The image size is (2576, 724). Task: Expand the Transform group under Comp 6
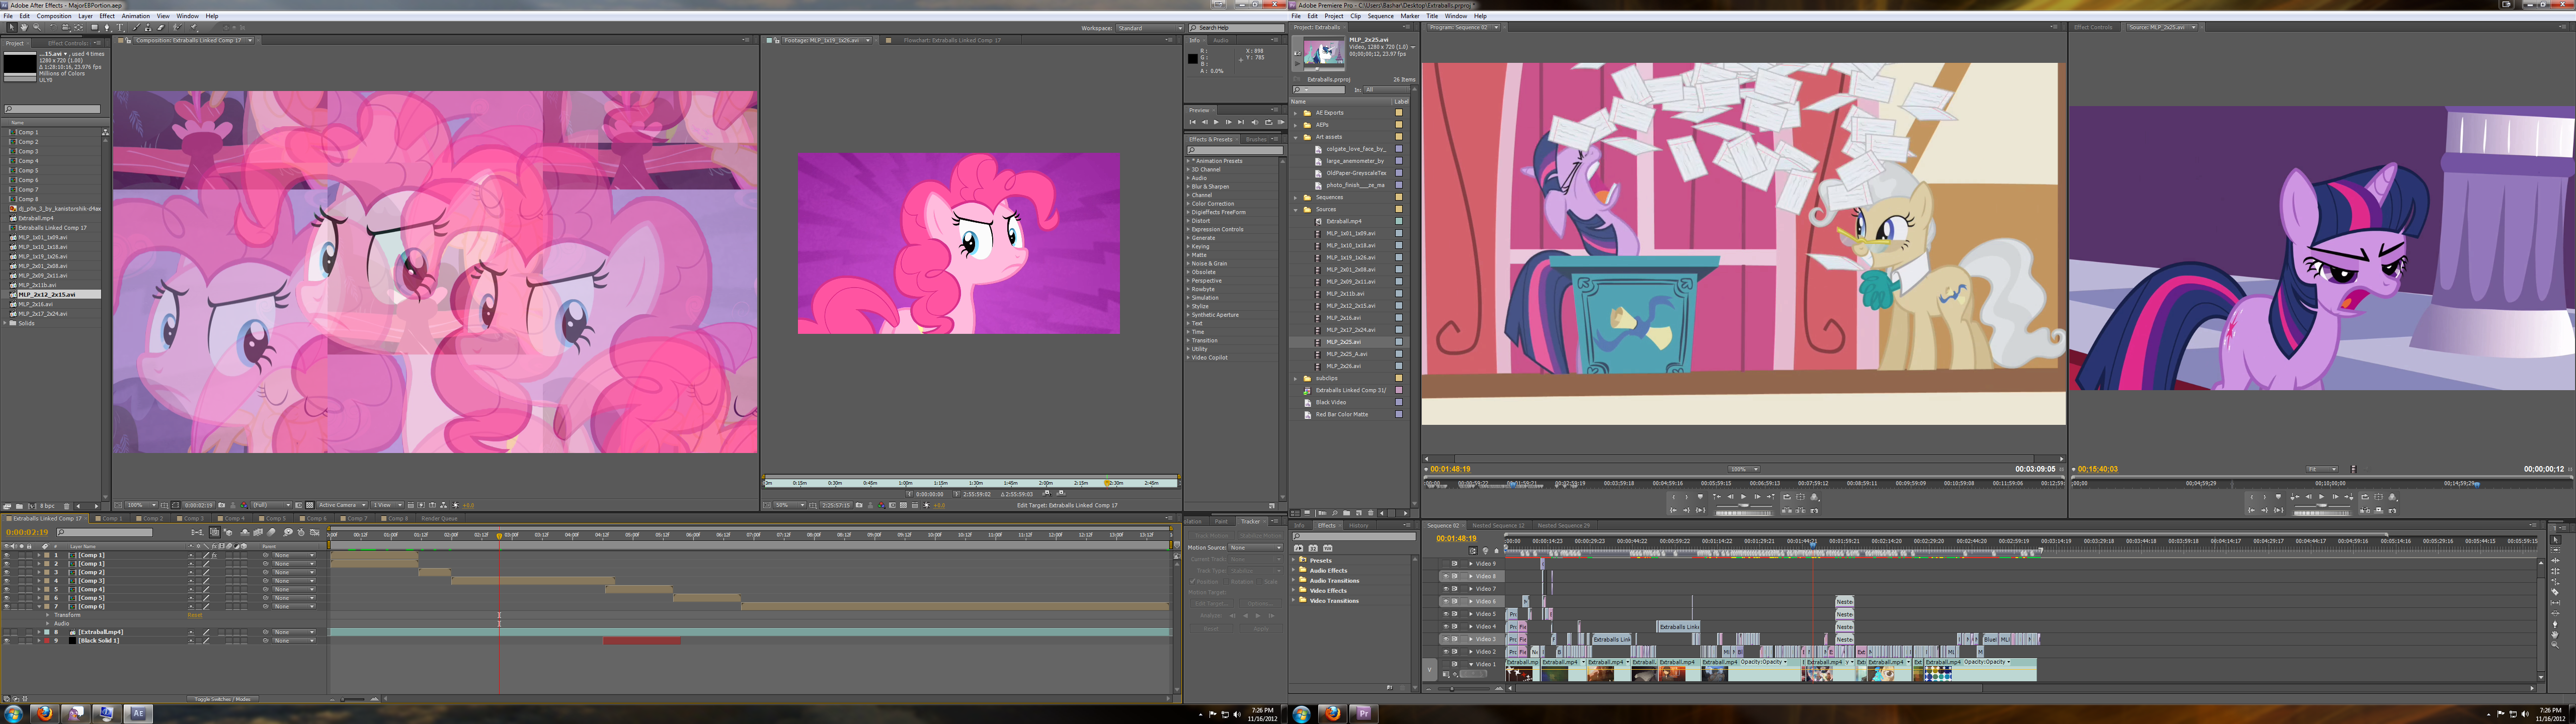pyautogui.click(x=48, y=616)
